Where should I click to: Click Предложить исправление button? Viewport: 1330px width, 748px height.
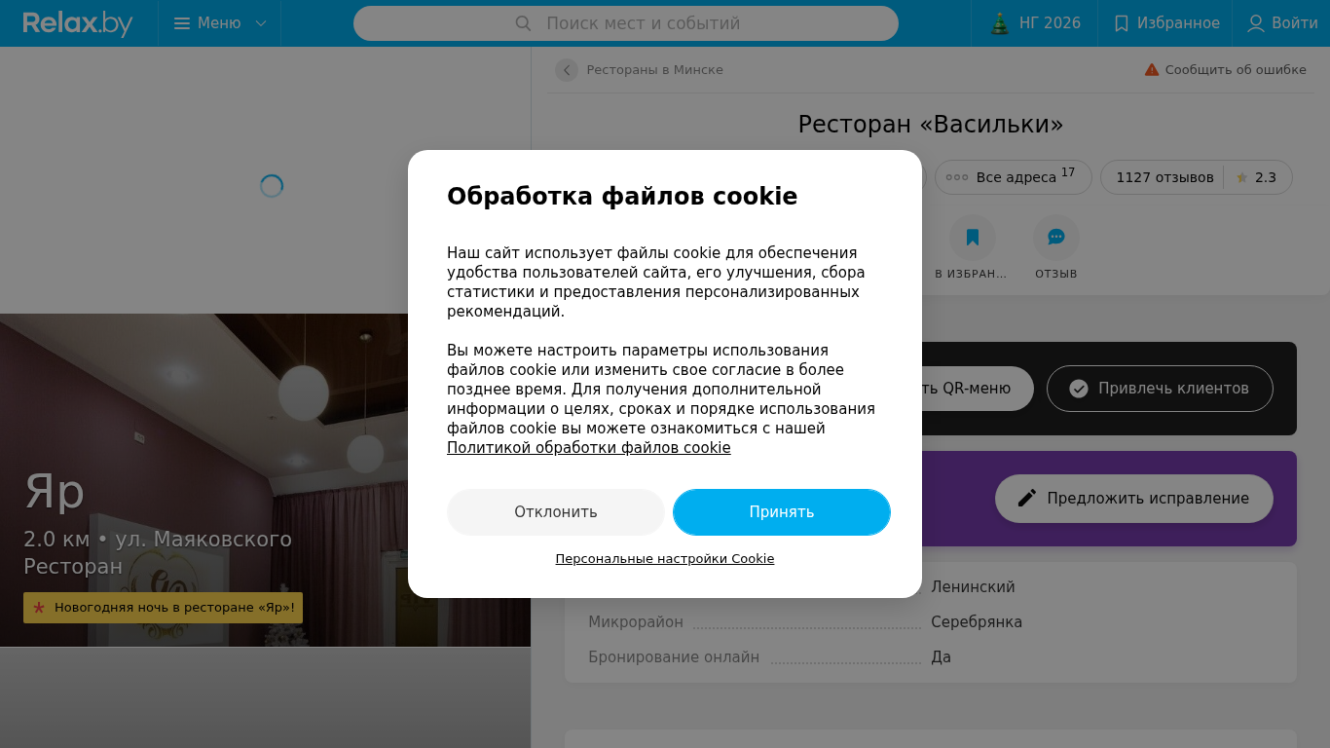click(1134, 499)
